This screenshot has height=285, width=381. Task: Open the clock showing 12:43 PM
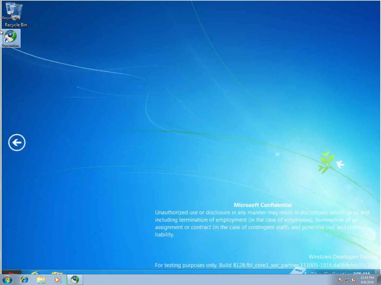[367, 280]
